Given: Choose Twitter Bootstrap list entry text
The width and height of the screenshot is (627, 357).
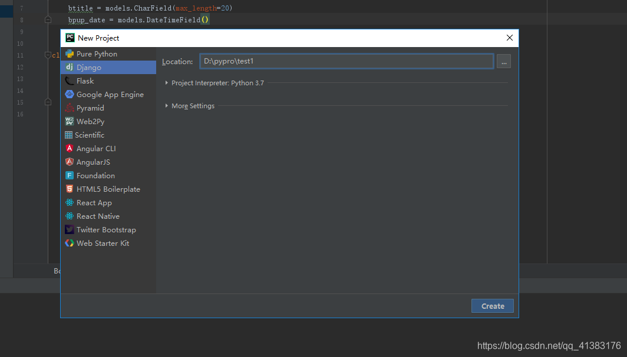Looking at the screenshot, I should (x=106, y=230).
